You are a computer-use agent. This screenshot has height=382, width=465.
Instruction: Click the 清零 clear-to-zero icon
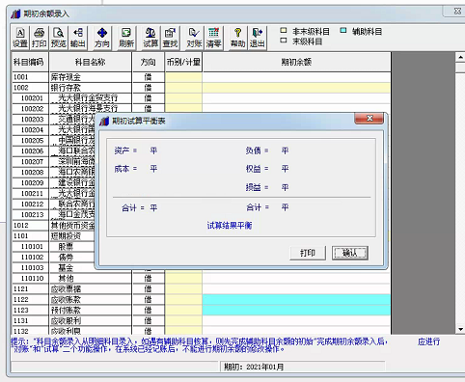click(213, 38)
